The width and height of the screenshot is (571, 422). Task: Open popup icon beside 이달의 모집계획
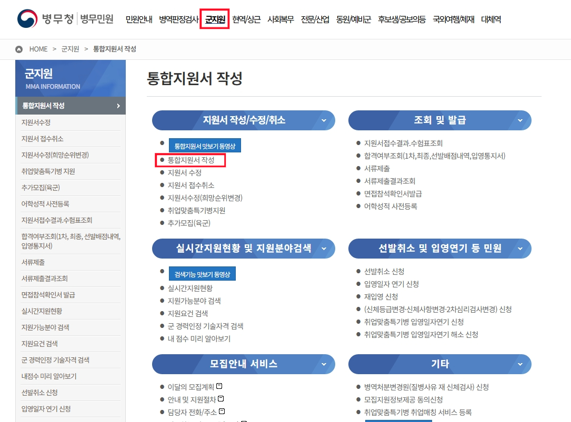[219, 386]
